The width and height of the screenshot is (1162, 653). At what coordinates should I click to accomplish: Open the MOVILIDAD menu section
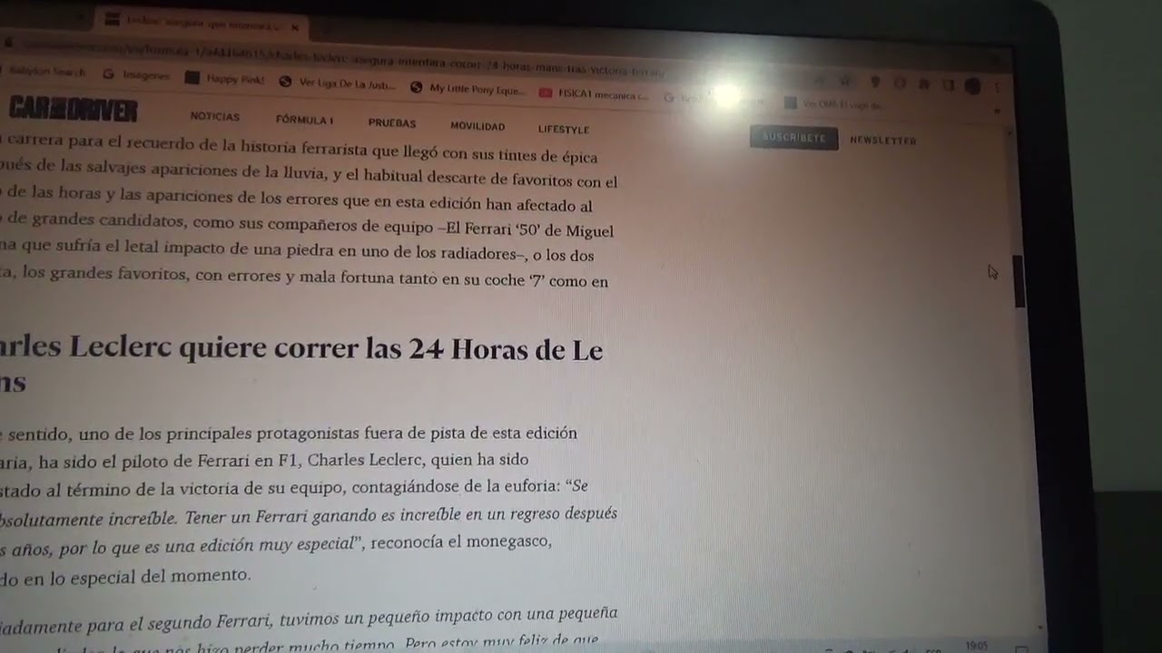pyautogui.click(x=478, y=126)
